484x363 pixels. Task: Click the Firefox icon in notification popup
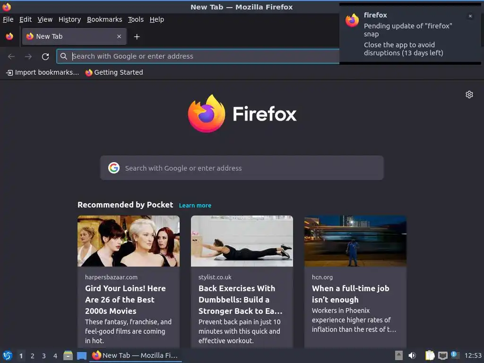352,20
